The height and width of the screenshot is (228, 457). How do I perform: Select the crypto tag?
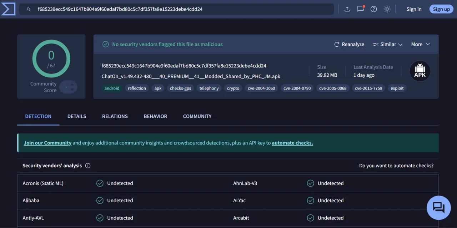coord(233,88)
